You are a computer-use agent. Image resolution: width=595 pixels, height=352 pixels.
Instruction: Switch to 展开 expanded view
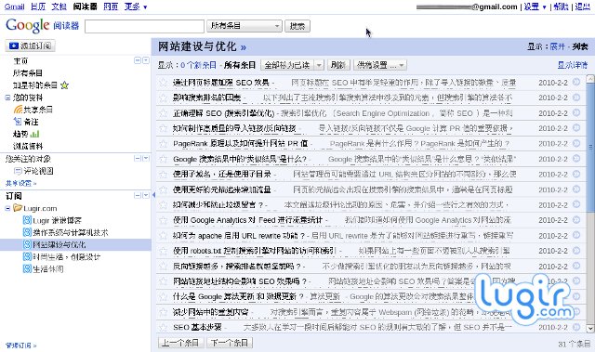[x=557, y=46]
